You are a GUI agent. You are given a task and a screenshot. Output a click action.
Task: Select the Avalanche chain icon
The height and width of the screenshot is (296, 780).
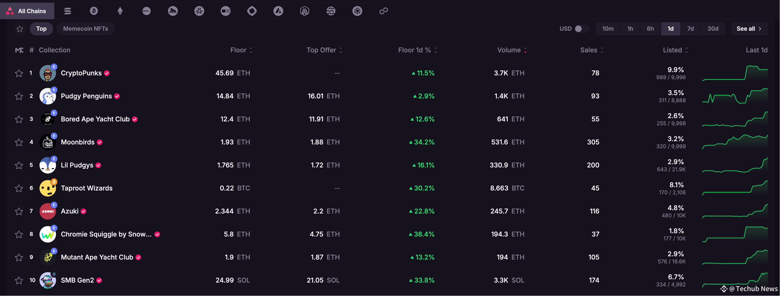278,11
